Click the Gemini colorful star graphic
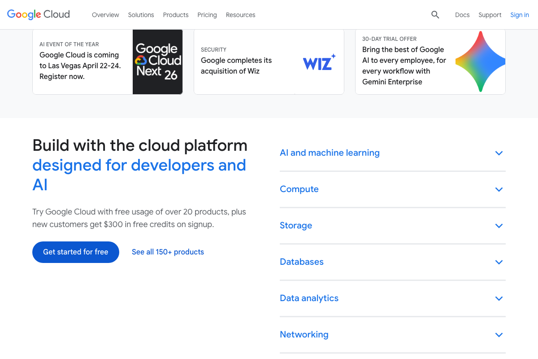The height and width of the screenshot is (359, 538). 480,62
